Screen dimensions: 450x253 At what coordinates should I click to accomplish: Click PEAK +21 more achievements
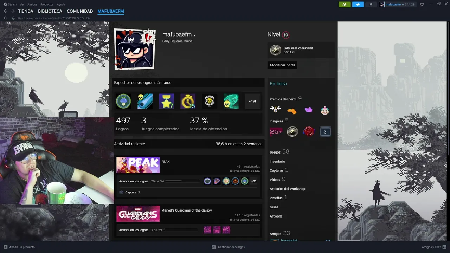[x=254, y=181]
